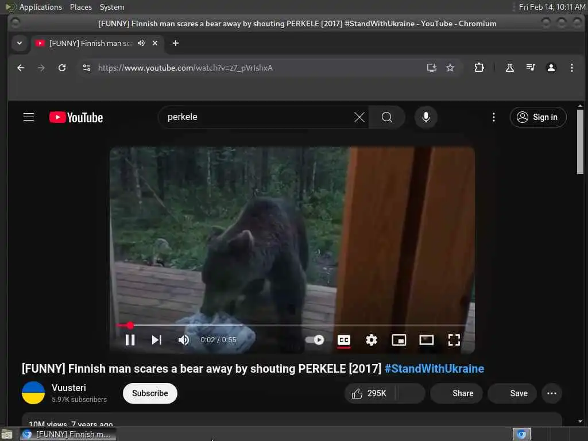588x441 pixels.
Task: Like the video 295K
Action: click(369, 393)
